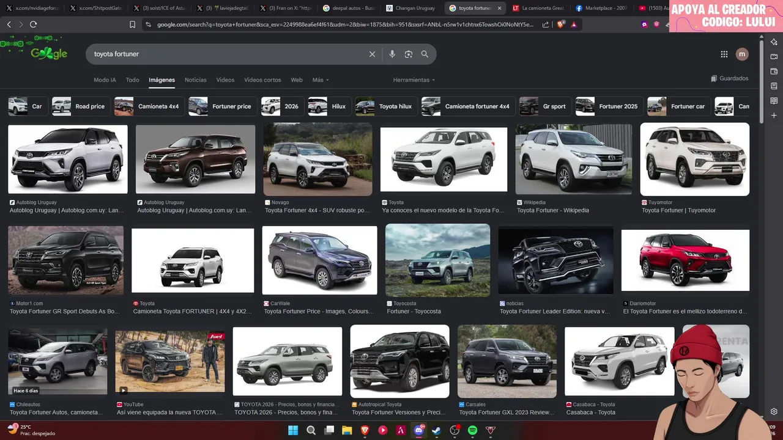Switch to the 'Videos cortos' tab
783x440 pixels.
[262, 80]
